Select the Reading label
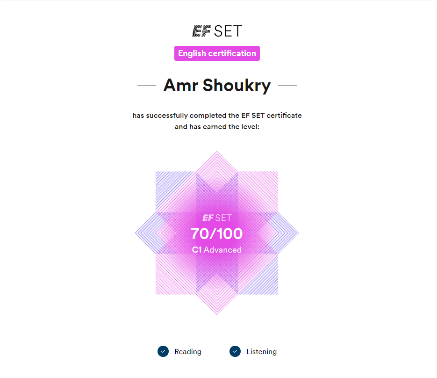The width and height of the screenshot is (437, 378). [187, 351]
